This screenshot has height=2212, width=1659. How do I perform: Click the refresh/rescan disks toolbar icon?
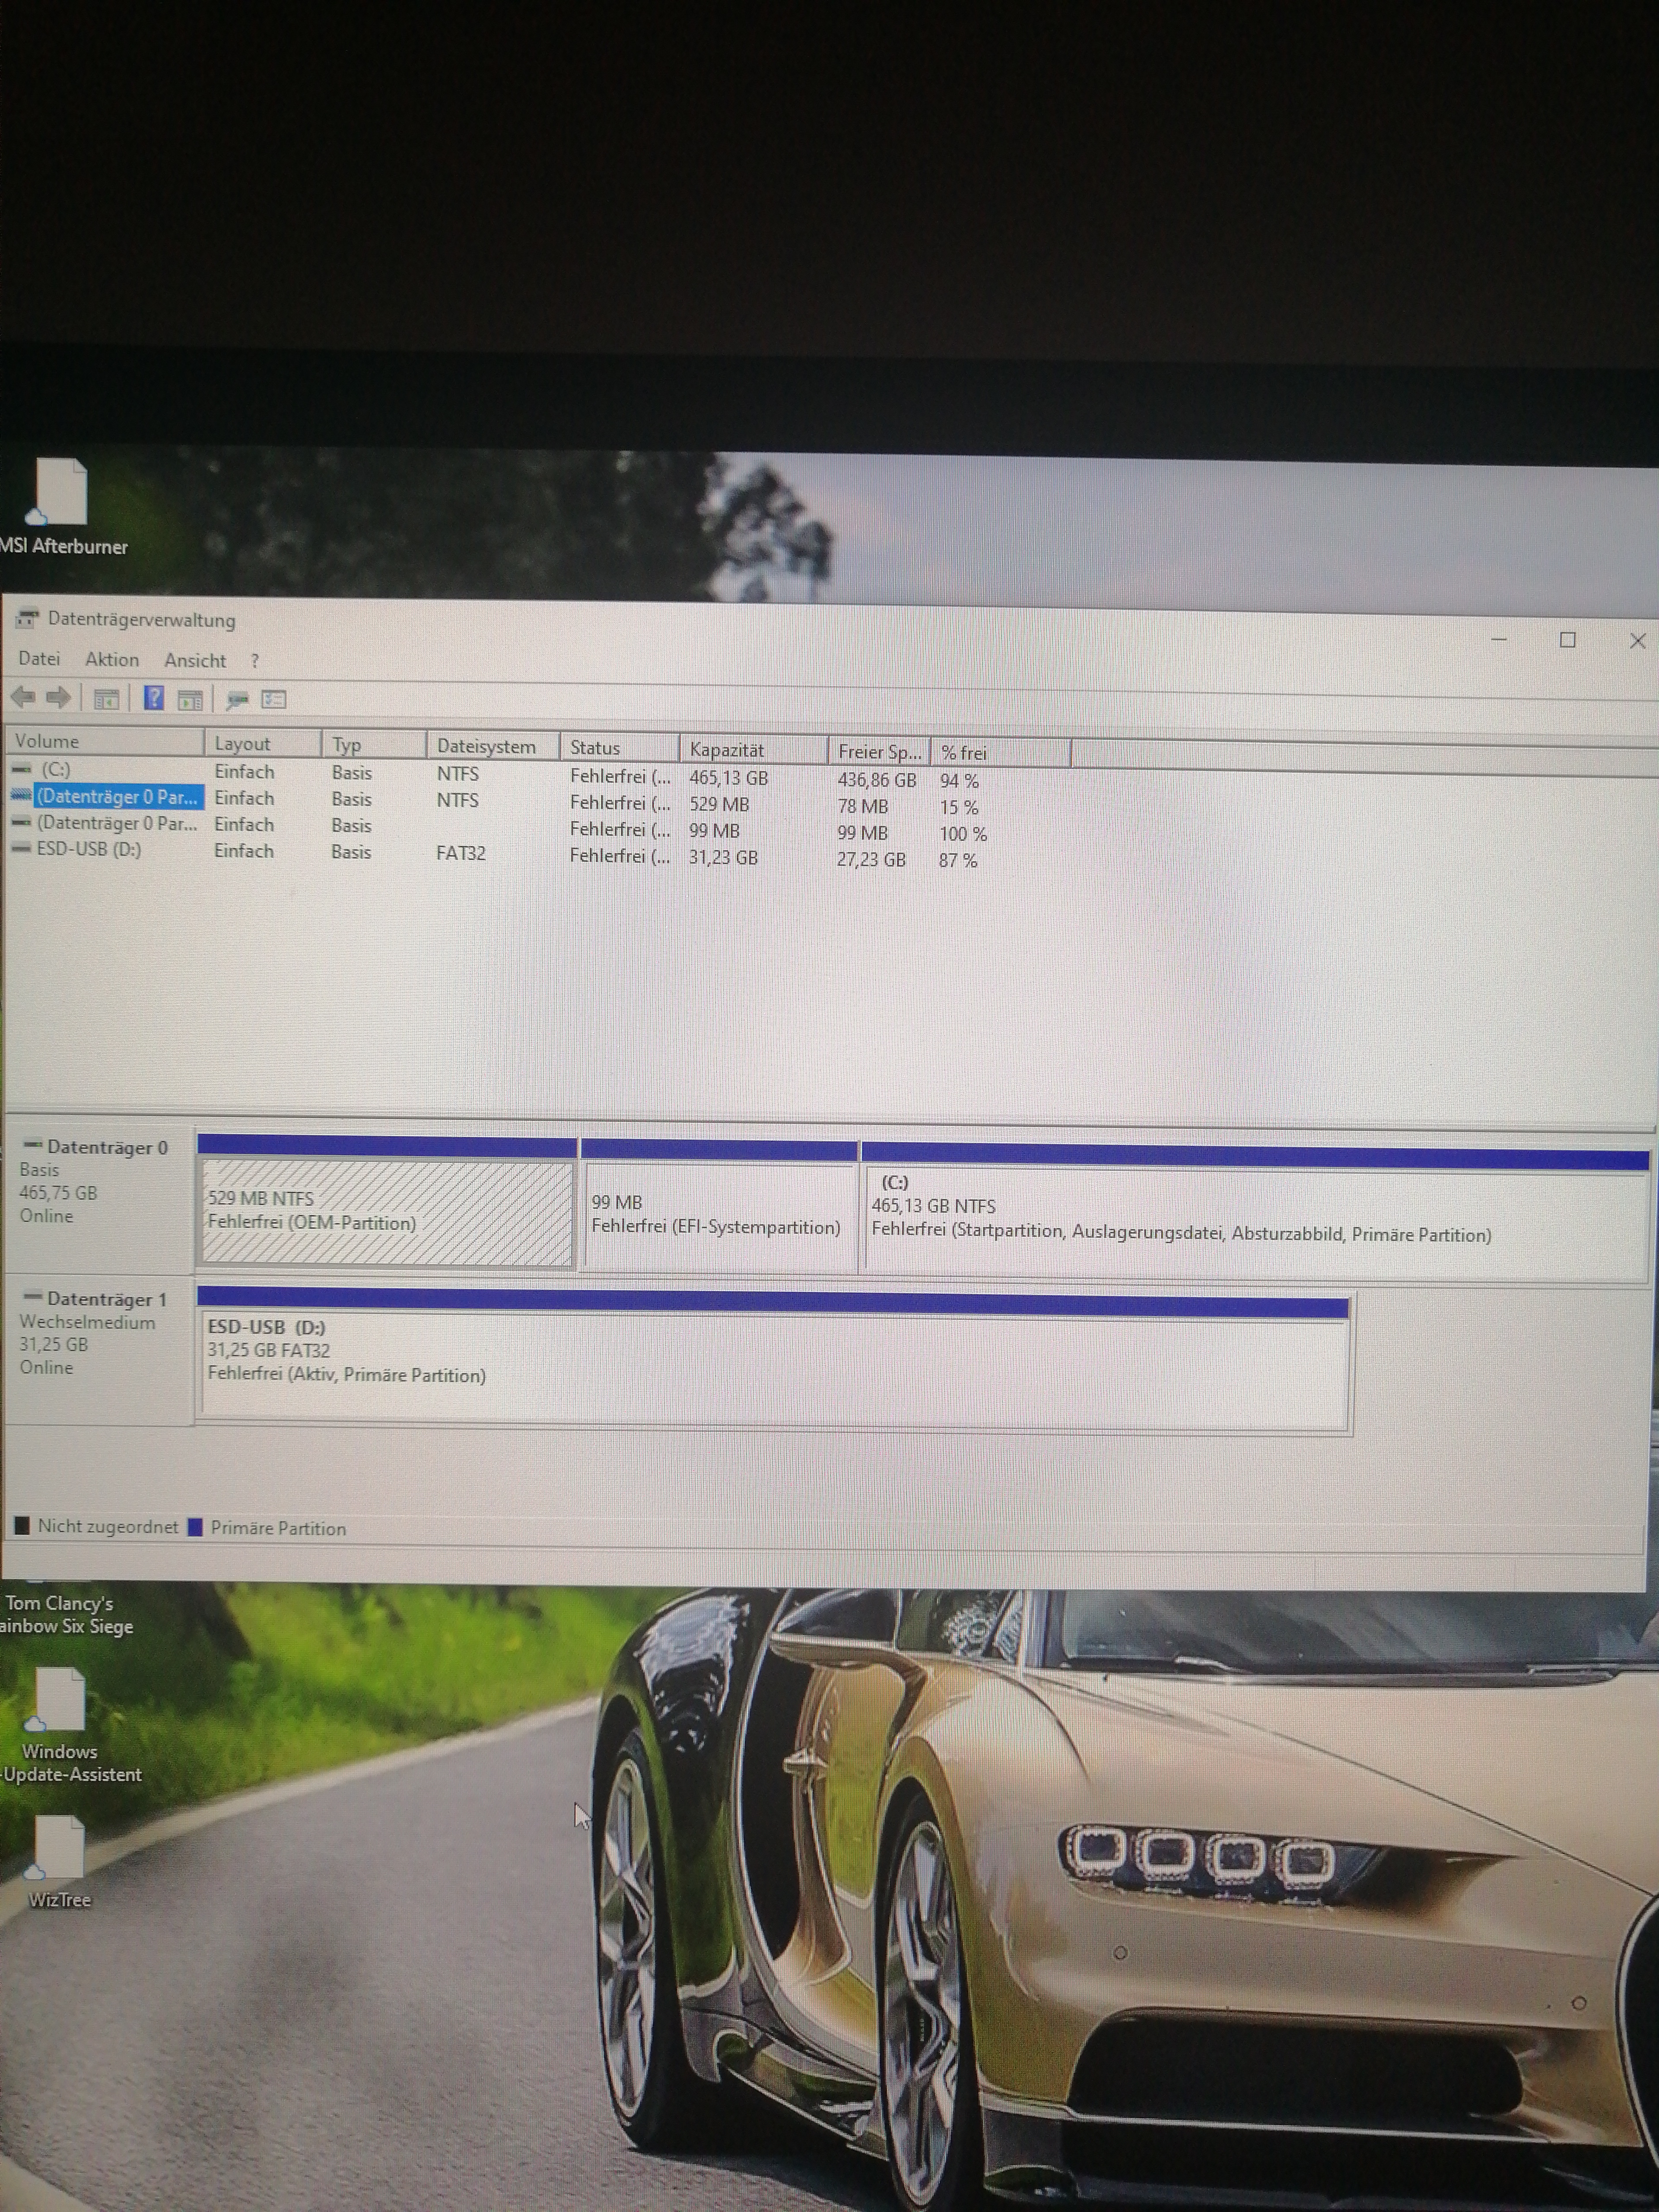tap(237, 700)
